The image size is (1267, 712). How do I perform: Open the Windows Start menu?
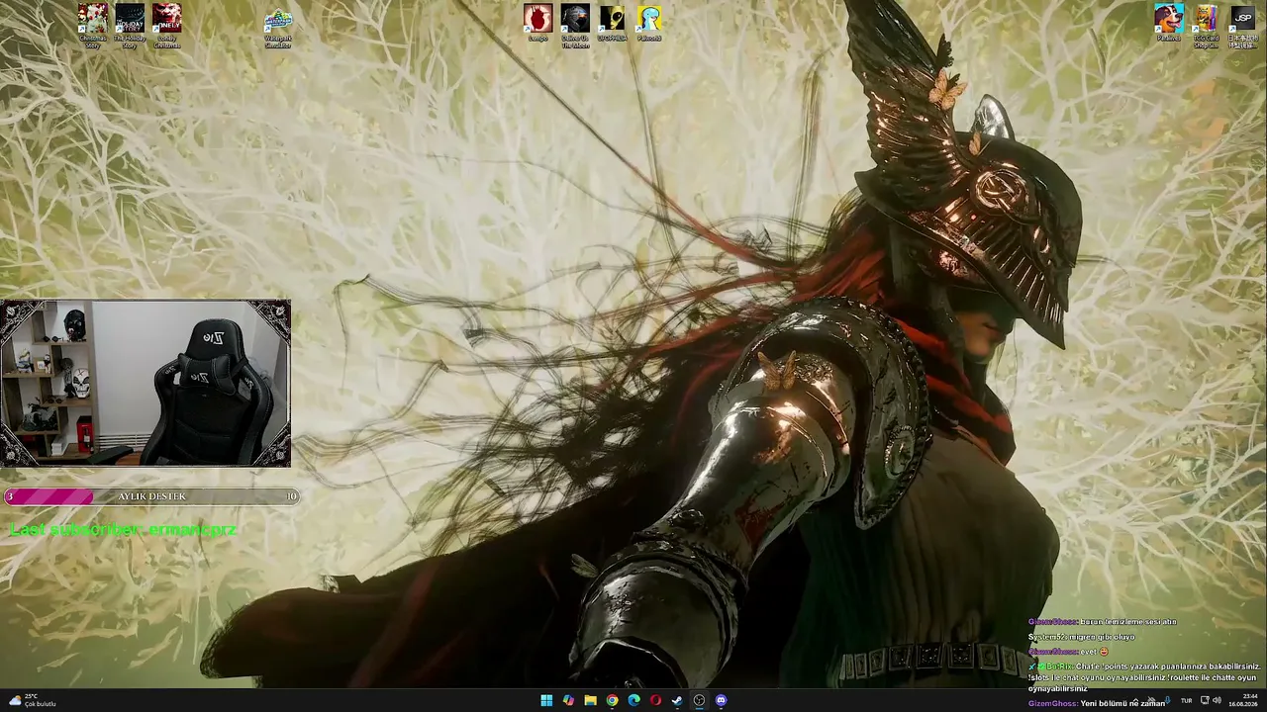coord(546,700)
